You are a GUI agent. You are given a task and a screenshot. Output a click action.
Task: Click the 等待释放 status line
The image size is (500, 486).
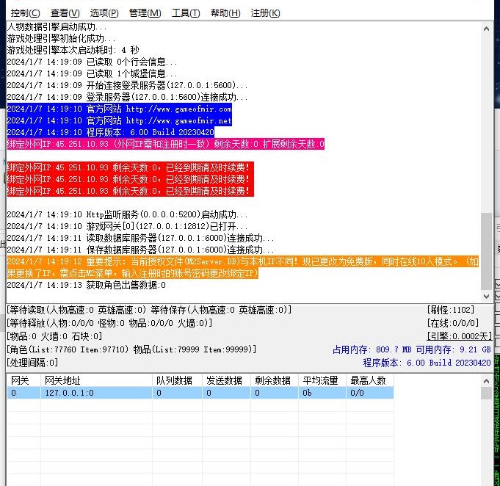[x=109, y=323]
